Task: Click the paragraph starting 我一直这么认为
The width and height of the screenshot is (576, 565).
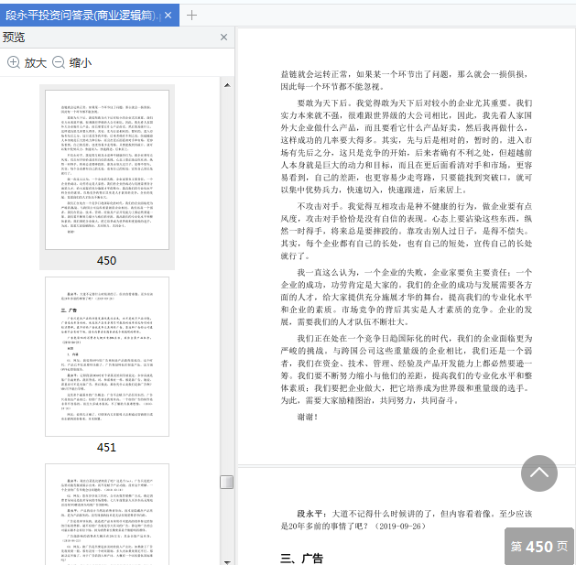Action: (x=407, y=297)
